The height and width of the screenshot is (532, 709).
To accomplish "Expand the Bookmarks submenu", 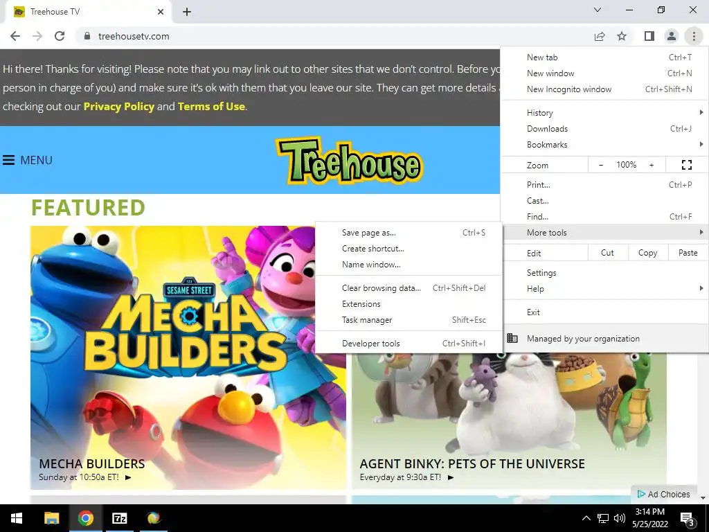I will click(x=604, y=145).
